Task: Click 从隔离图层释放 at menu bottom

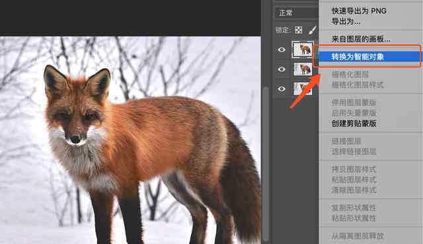Action: tap(358, 236)
